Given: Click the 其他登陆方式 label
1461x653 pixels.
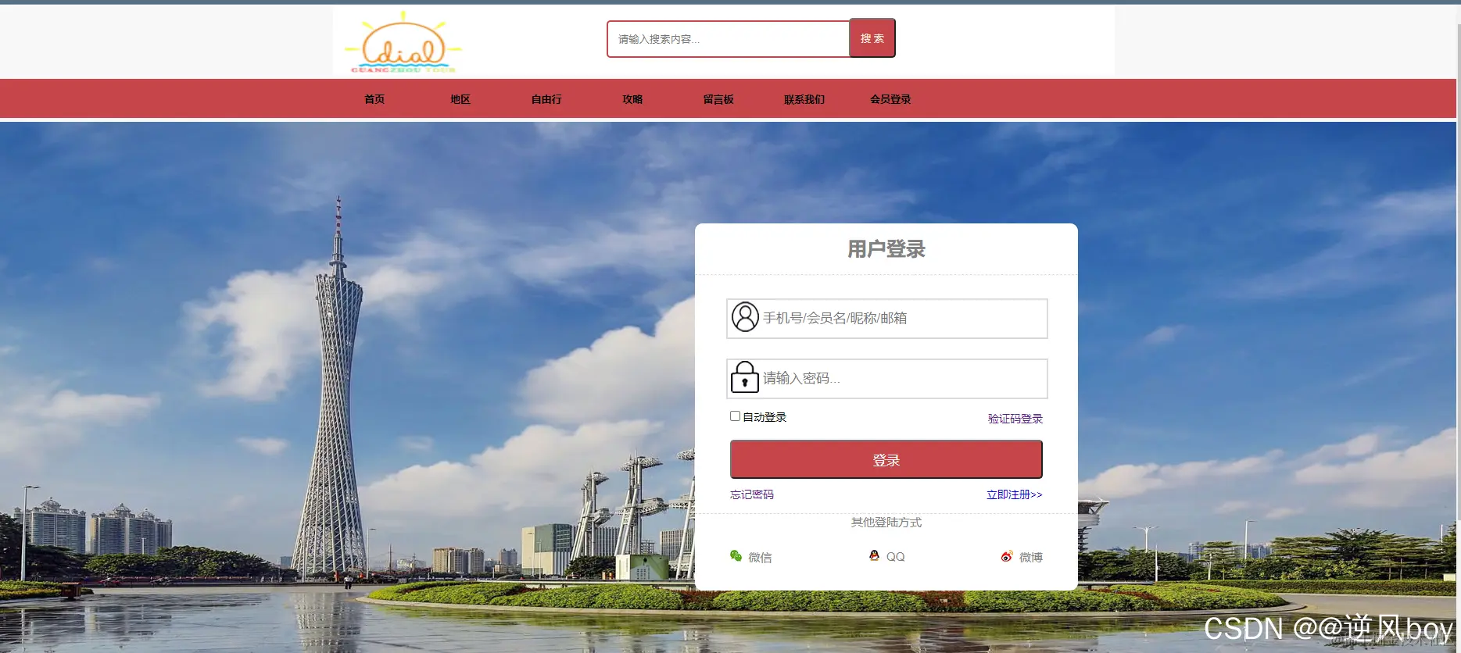Looking at the screenshot, I should click(886, 523).
